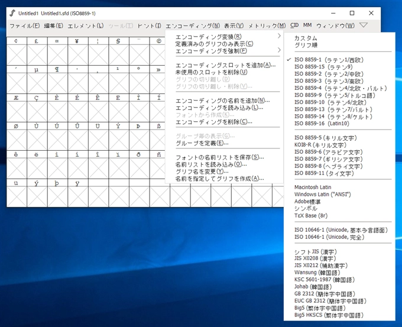Image resolution: width=402 pixels, height=327 pixels.
Task: Select Macintosh Latin encoding
Action: coord(339,187)
